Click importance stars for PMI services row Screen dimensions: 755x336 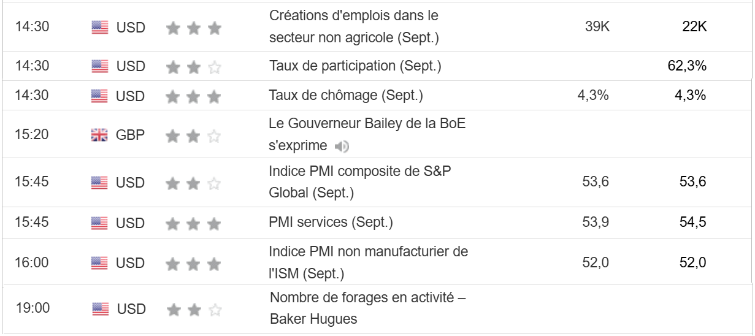pyautogui.click(x=193, y=223)
